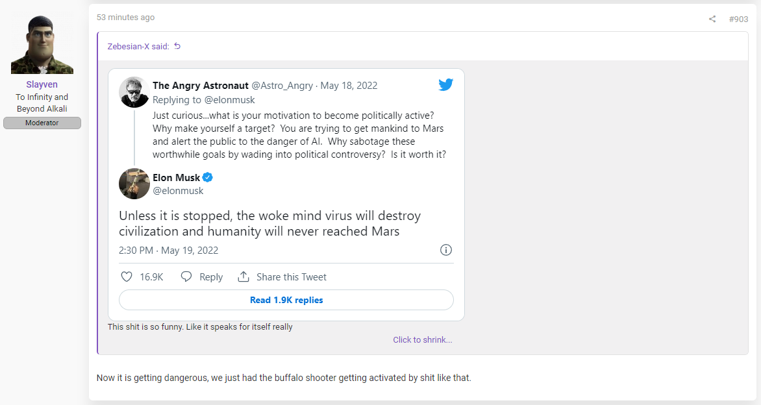Open Elon Musk's profile picture

pos(134,183)
